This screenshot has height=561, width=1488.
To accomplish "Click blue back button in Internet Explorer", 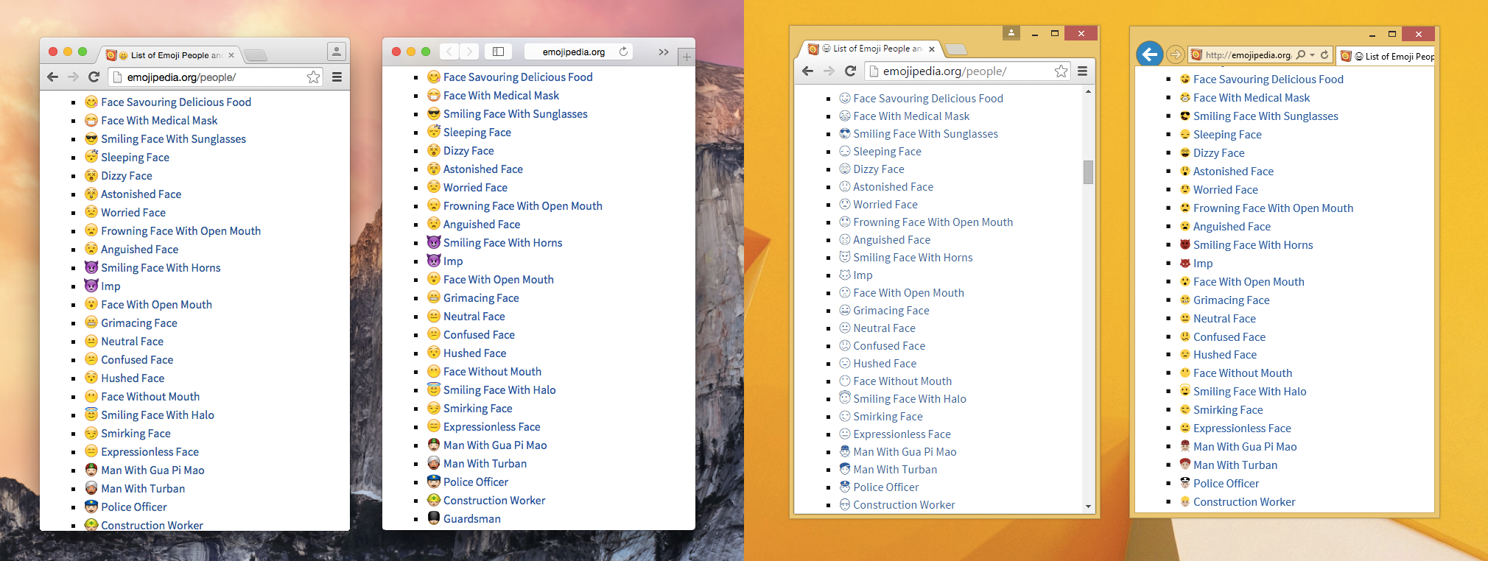I will pyautogui.click(x=1149, y=54).
